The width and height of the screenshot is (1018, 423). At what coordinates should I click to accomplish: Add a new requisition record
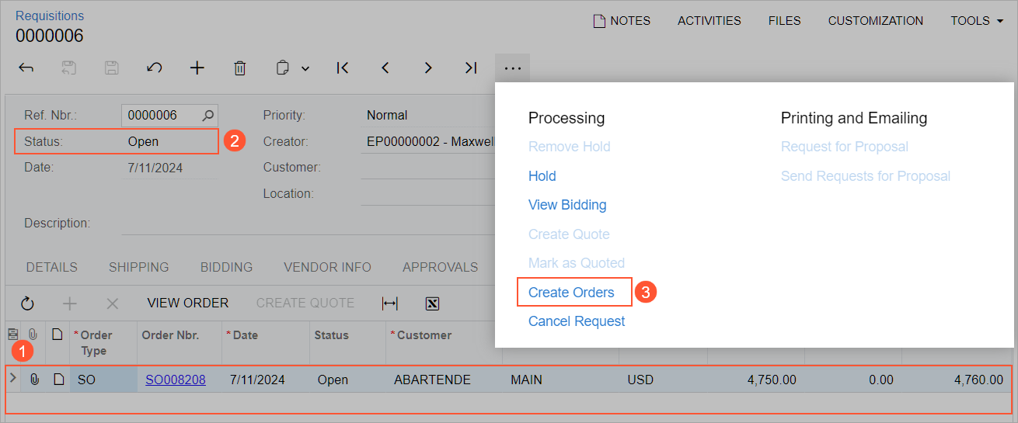coord(197,68)
